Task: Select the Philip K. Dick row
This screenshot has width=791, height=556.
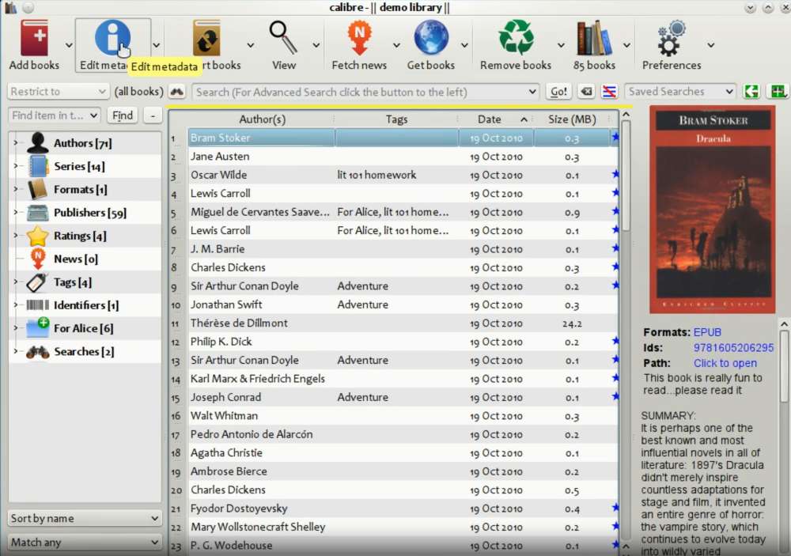Action: point(403,342)
